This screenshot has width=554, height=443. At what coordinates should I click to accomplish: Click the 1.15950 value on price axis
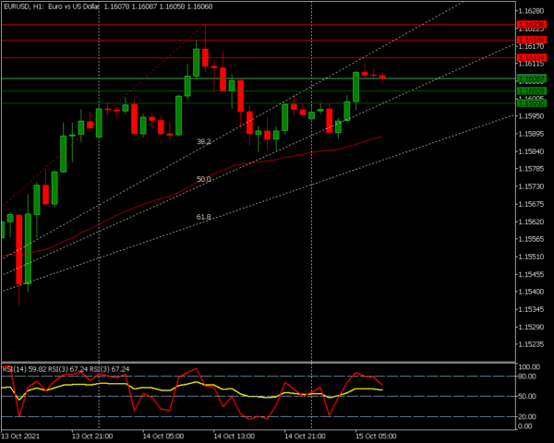[x=531, y=116]
